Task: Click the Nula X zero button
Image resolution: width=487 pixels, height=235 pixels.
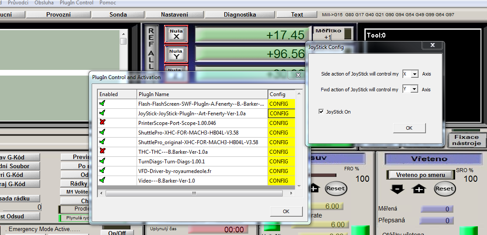Action: (x=176, y=35)
